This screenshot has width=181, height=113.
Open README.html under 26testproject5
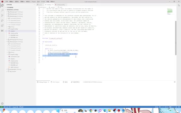pyautogui.click(x=14, y=63)
